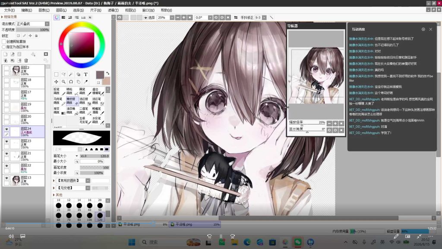Pause the video playback
442x249 pixels.
(221, 236)
